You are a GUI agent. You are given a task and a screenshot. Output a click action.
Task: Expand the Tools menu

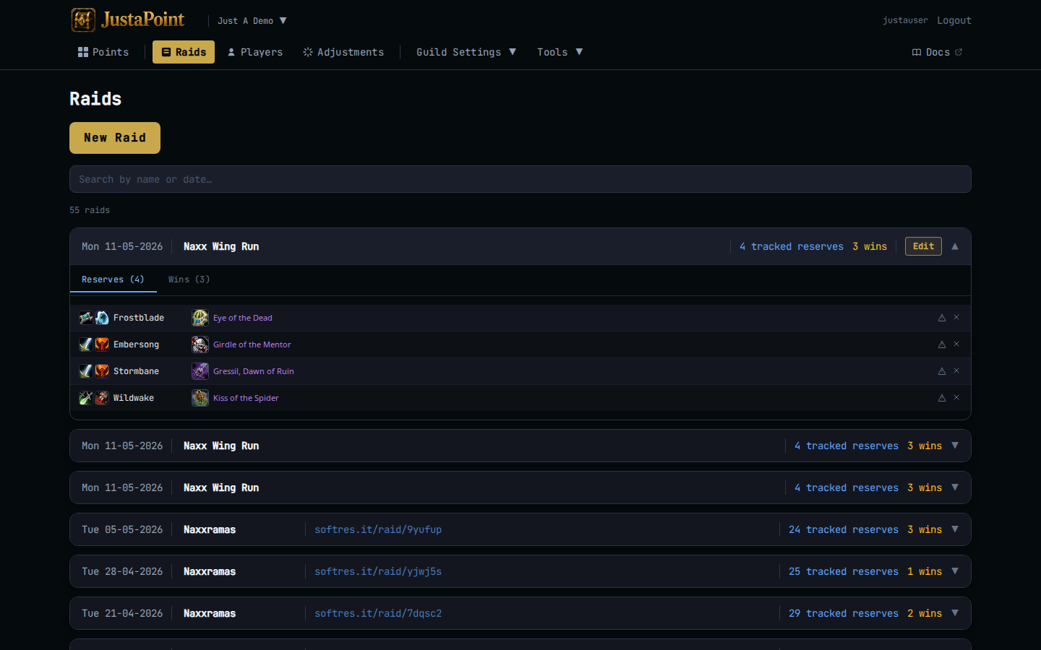[560, 52]
